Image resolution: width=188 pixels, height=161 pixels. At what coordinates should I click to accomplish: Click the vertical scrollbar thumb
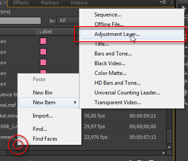pos(169,136)
